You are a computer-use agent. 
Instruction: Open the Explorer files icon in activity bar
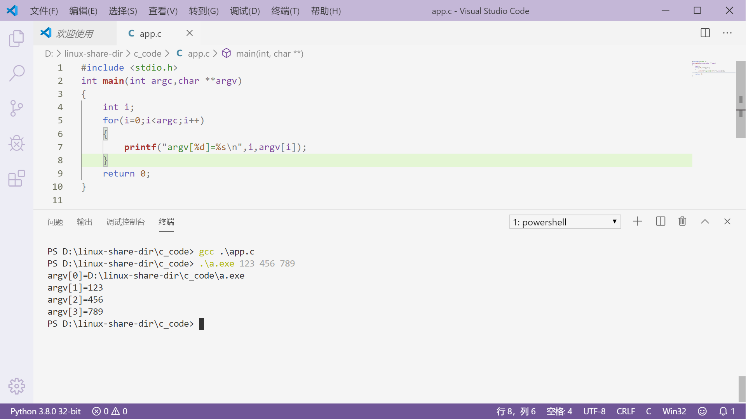(16, 38)
